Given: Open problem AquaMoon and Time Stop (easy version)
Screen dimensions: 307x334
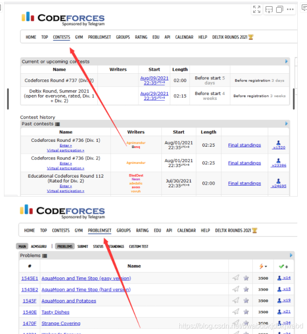Looking at the screenshot, I should point(86,278).
